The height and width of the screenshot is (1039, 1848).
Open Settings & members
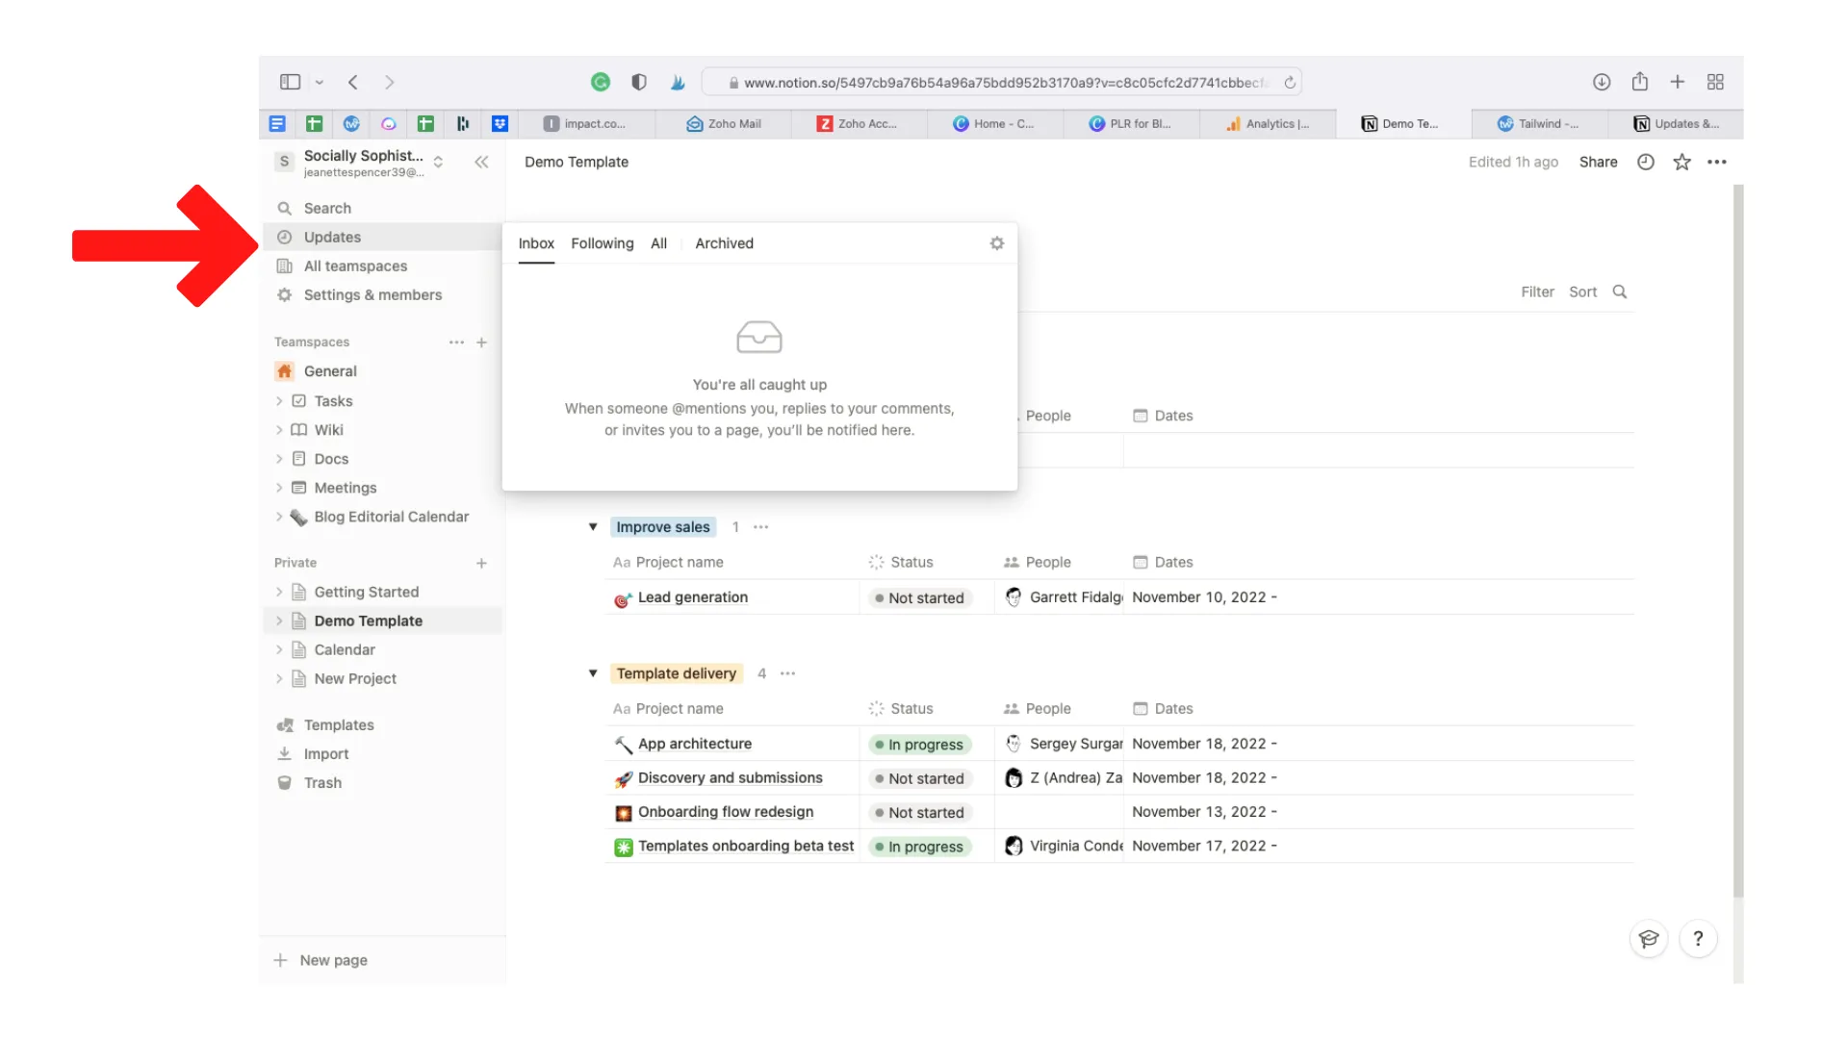[x=372, y=294]
